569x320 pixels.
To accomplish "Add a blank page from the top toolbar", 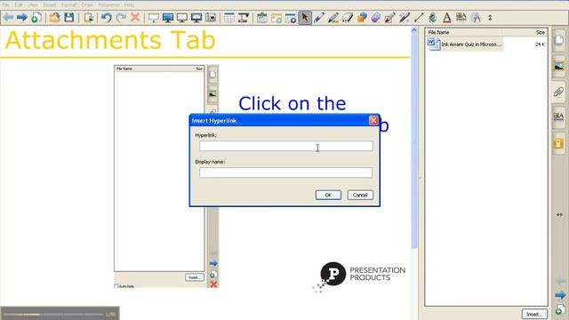I will [36, 17].
